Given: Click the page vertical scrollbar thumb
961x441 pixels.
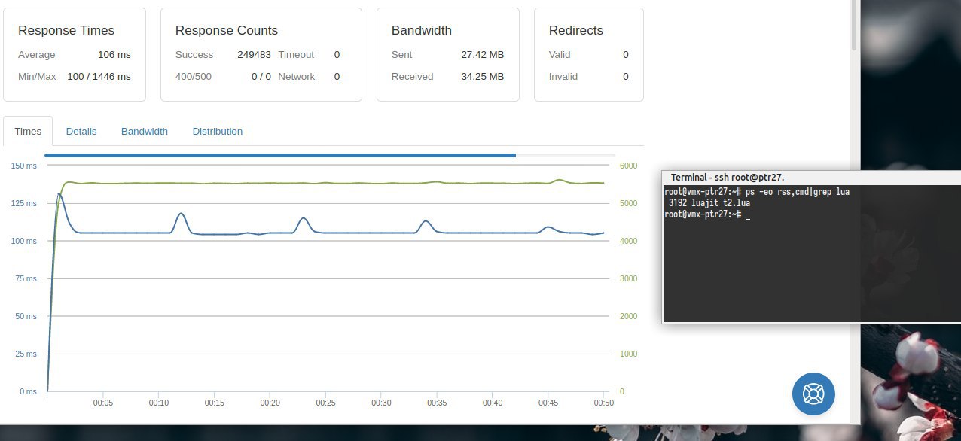Looking at the screenshot, I should 854,25.
